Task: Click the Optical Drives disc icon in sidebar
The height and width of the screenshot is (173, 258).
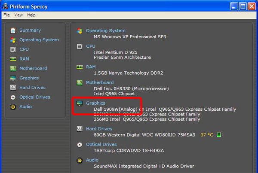Action: (13, 97)
